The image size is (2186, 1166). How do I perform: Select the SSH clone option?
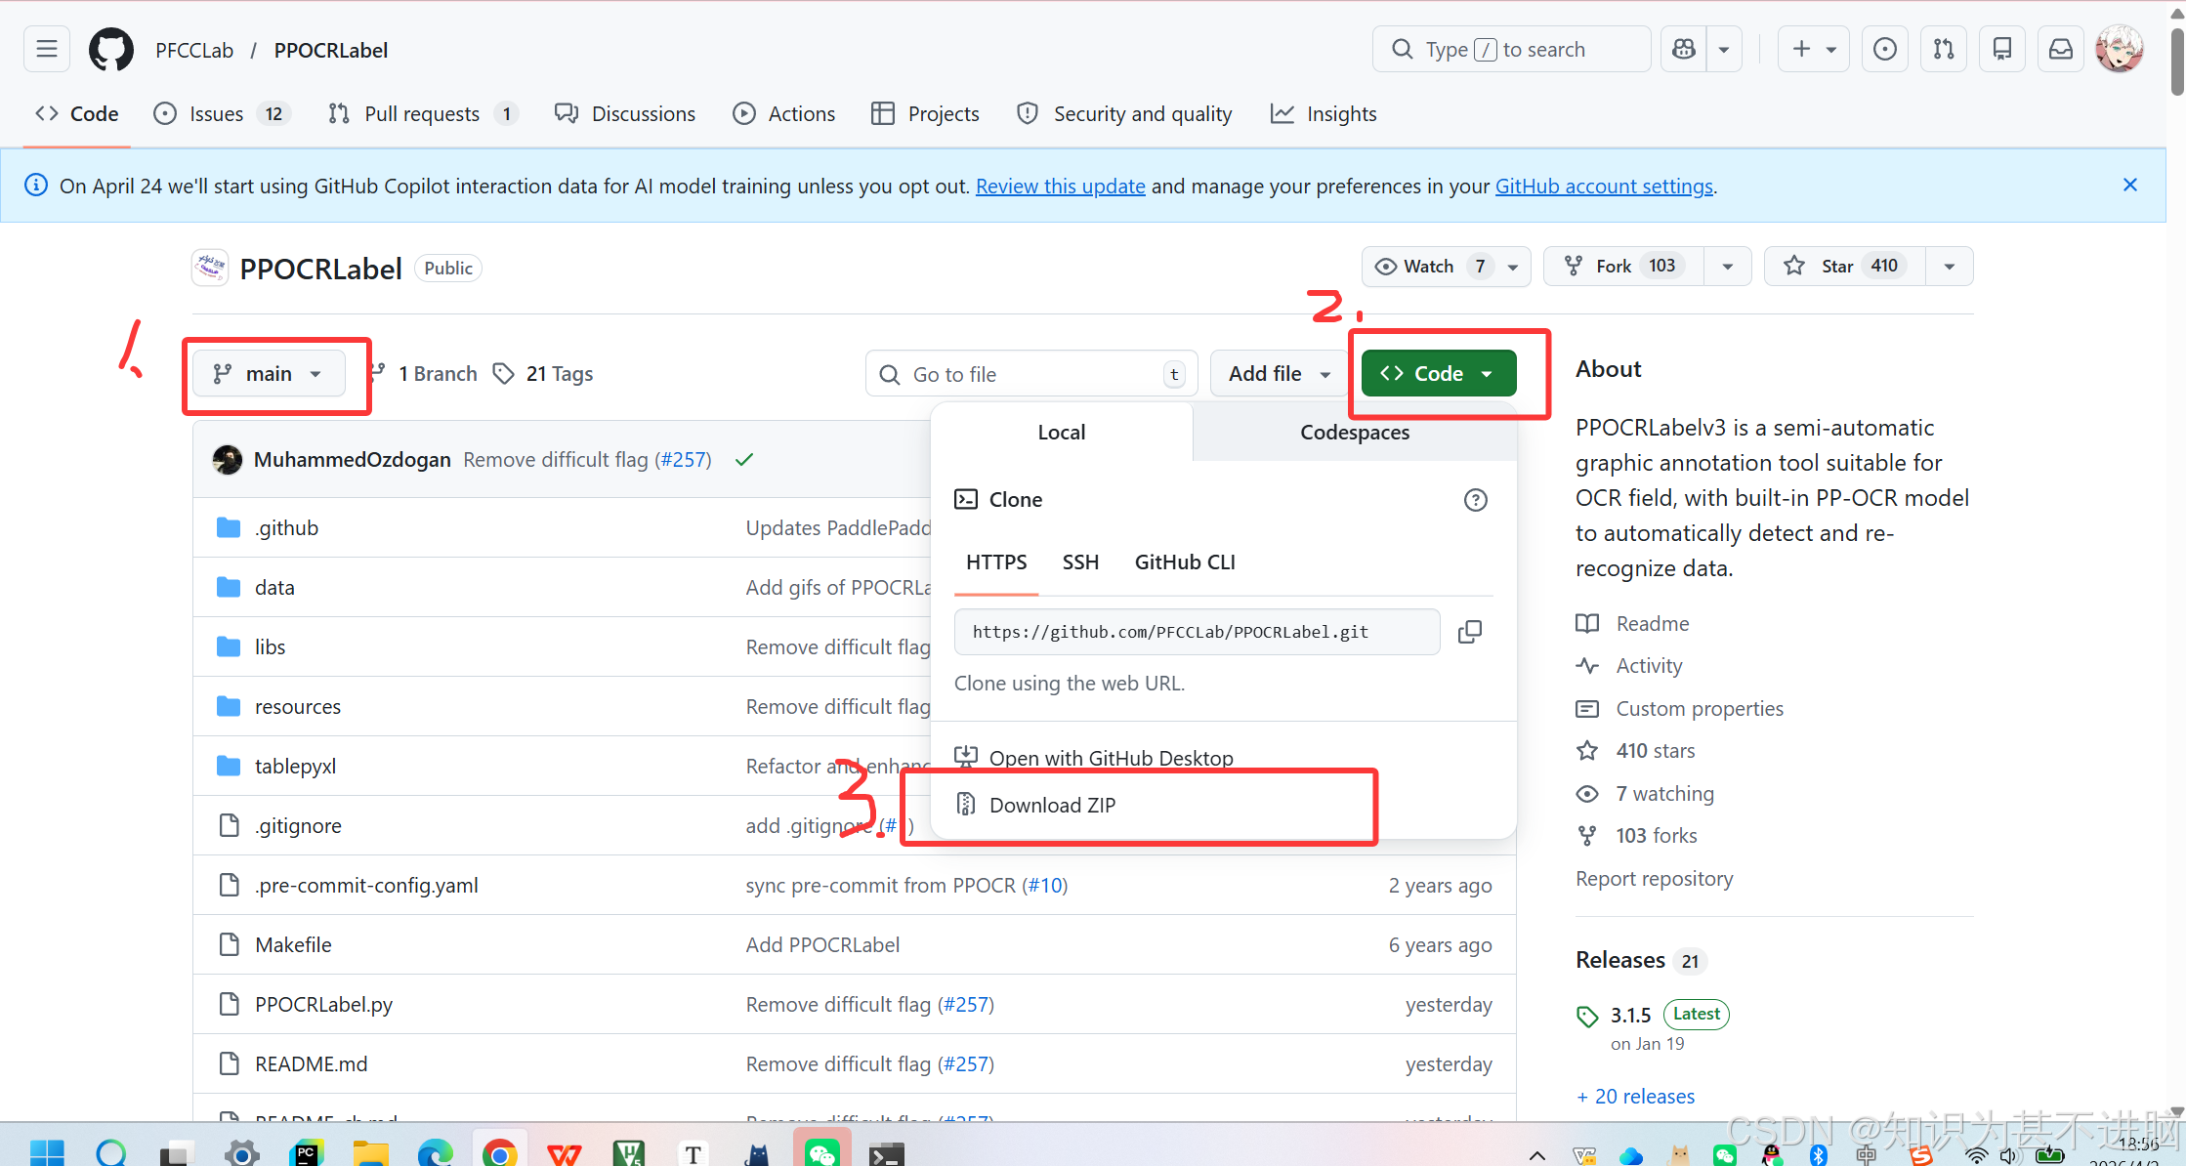pyautogui.click(x=1080, y=562)
